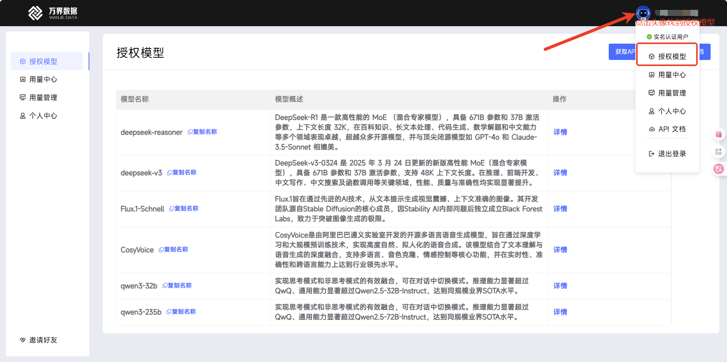Click the 授权模型 page heading

click(x=140, y=53)
